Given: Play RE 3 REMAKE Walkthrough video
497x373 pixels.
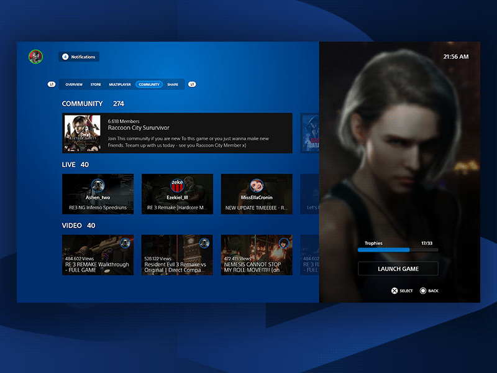Looking at the screenshot, I should [x=98, y=255].
